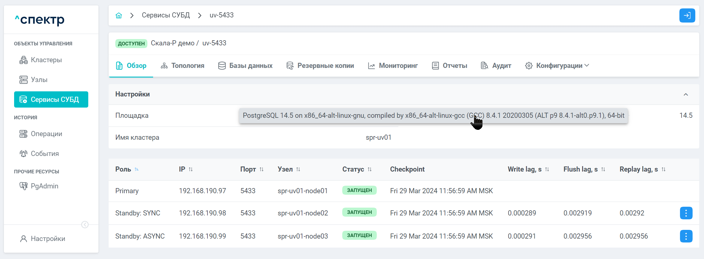Sort table by Статус column

click(370, 169)
